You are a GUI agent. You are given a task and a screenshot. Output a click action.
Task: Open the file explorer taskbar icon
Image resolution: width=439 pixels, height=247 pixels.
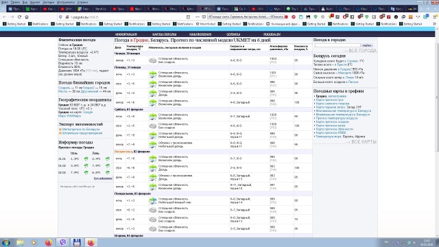point(20,242)
